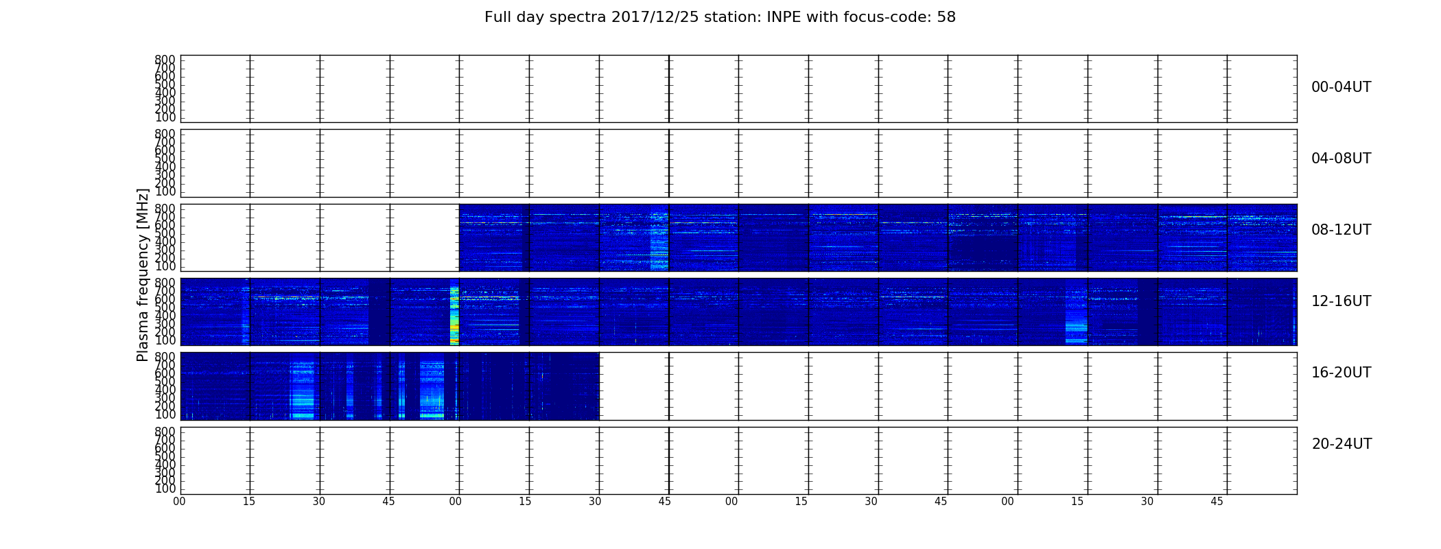Click the rightmost '45' time-axis tick label
Image resolution: width=1441 pixels, height=549 pixels.
[1217, 502]
